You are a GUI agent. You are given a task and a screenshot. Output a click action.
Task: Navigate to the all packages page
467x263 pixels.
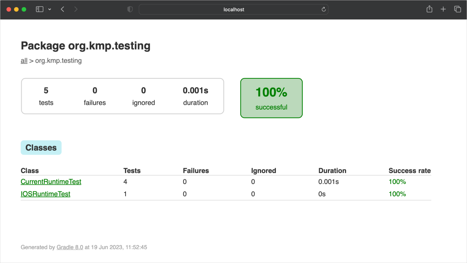pos(24,61)
